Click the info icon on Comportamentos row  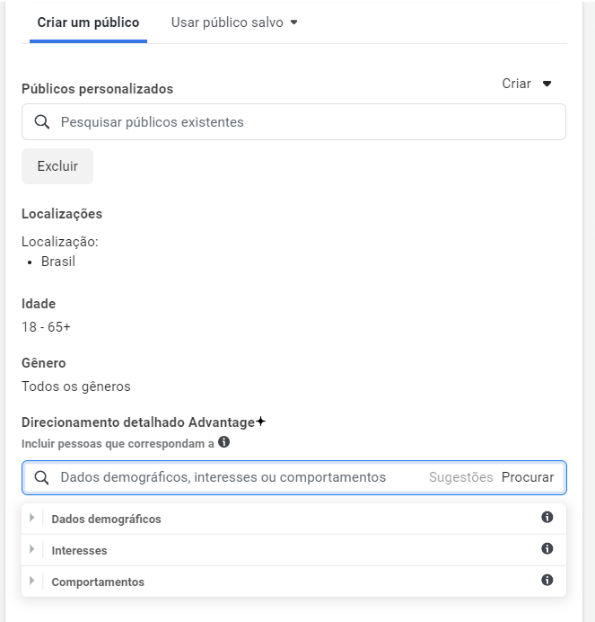(x=547, y=580)
